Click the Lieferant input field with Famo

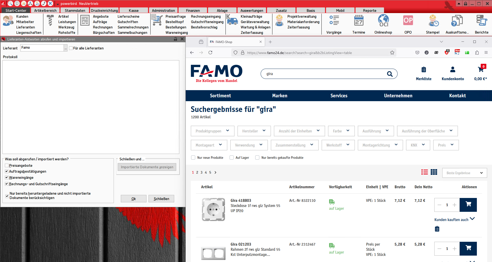tap(42, 48)
